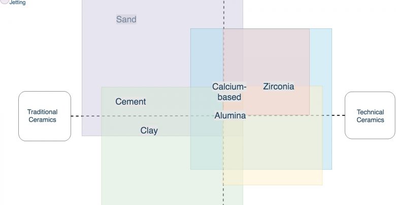Click dashed line segment beside Technical Ceramics box
The image size is (396, 205).
[338, 116]
